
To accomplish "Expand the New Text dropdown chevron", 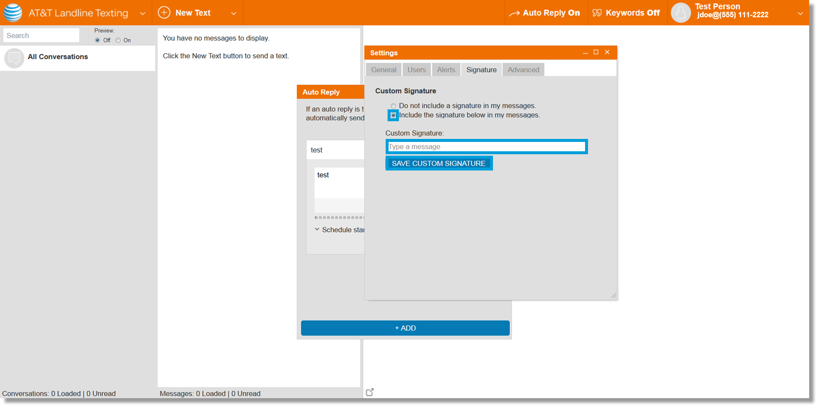I will [x=234, y=13].
